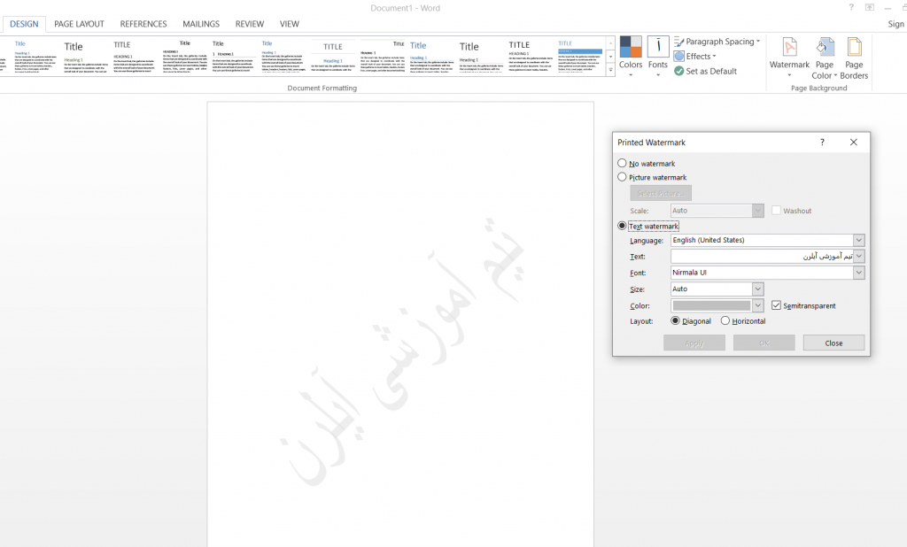Image resolution: width=907 pixels, height=547 pixels.
Task: Expand the Language dropdown list
Action: click(x=858, y=241)
